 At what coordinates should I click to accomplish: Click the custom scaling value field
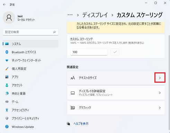(x=89, y=52)
